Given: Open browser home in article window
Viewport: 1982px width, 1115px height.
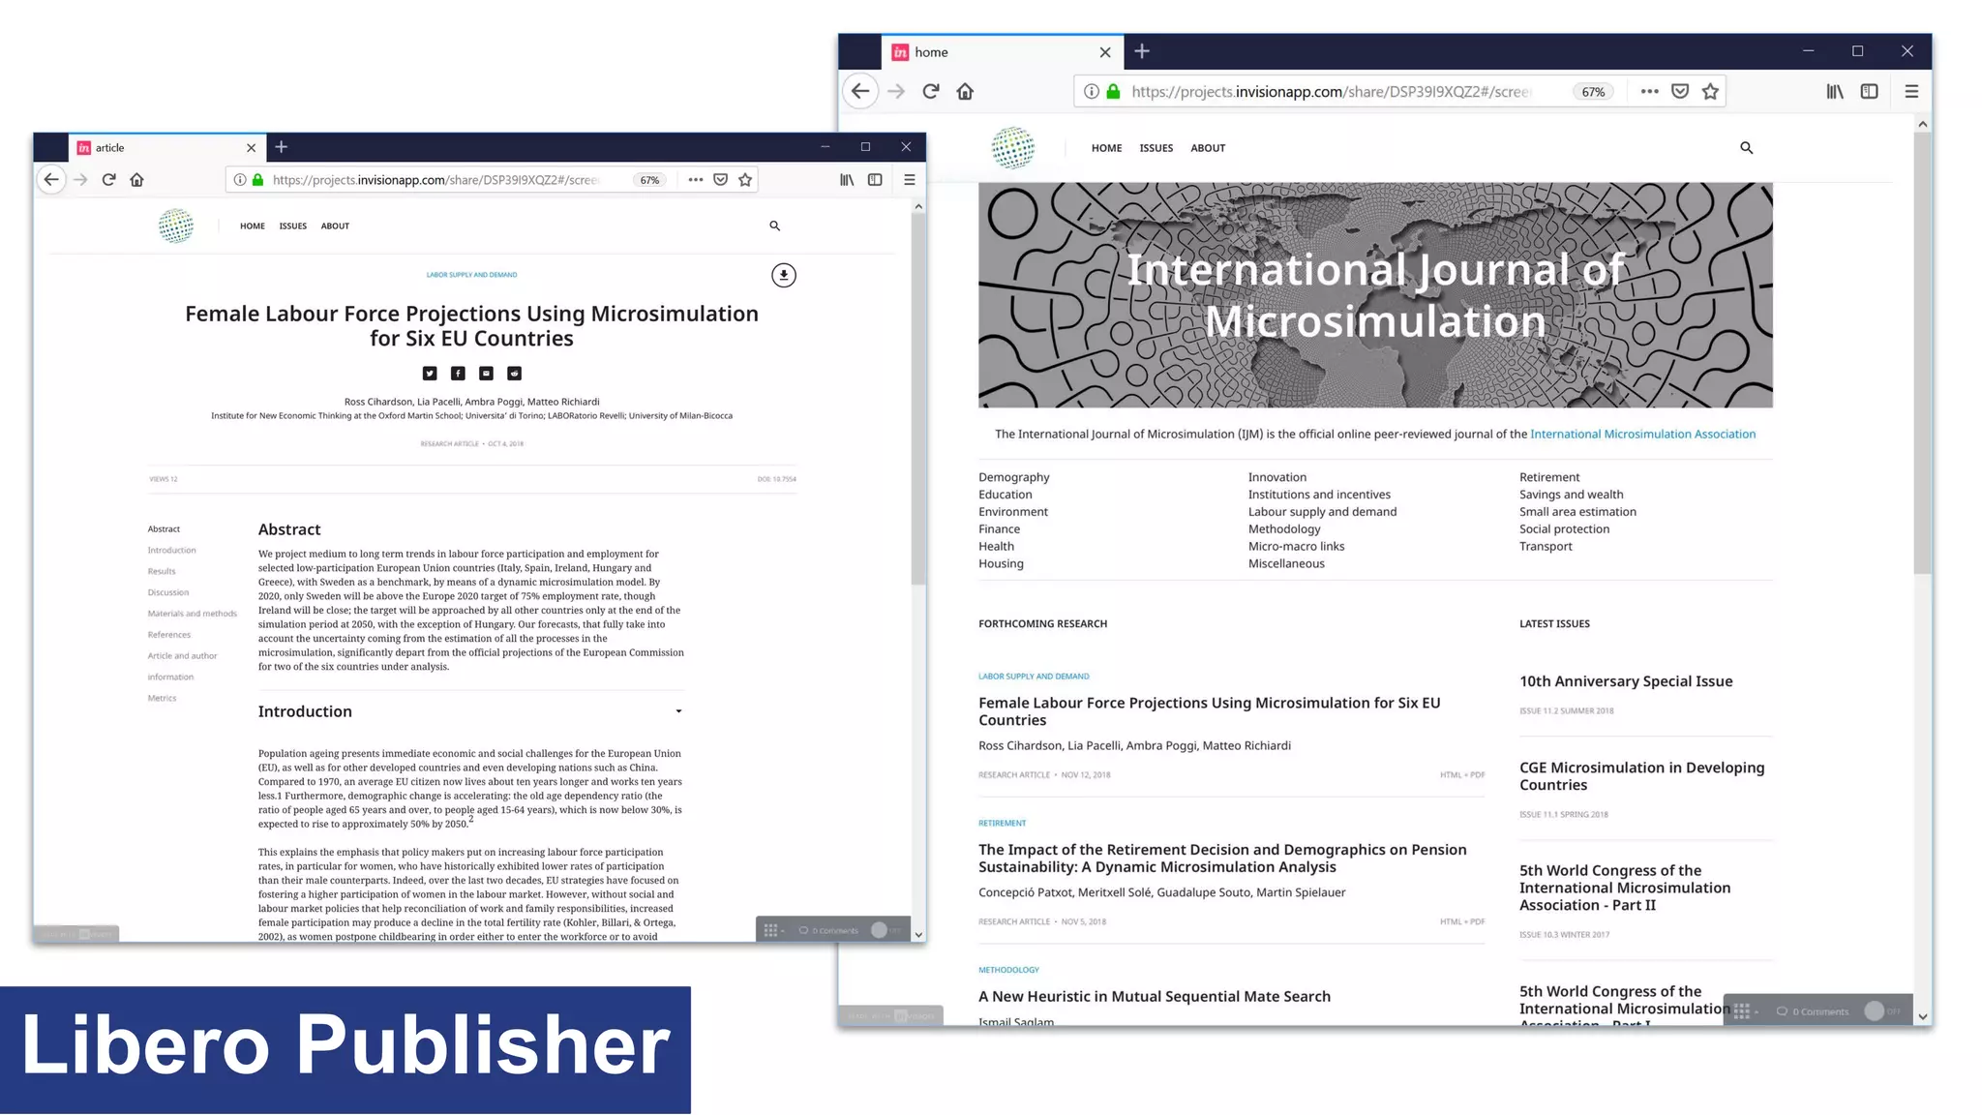Looking at the screenshot, I should point(136,180).
